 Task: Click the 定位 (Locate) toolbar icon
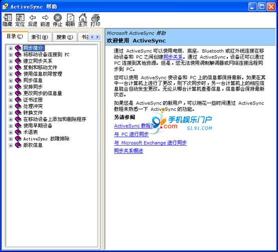coord(20,20)
